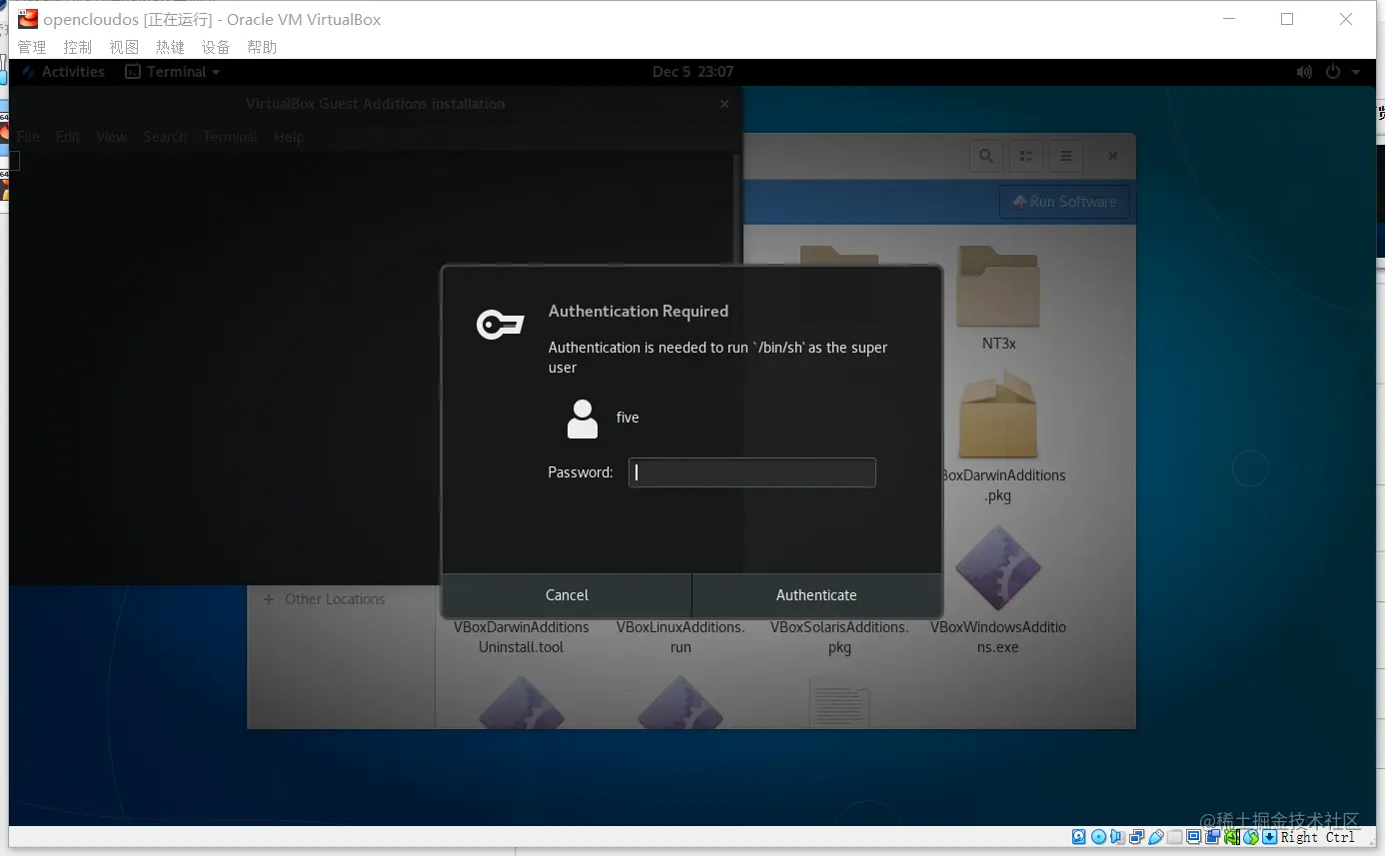Image resolution: width=1385 pixels, height=856 pixels.
Task: Select the VBoxWindowsAdditions.exe file icon
Action: (998, 568)
